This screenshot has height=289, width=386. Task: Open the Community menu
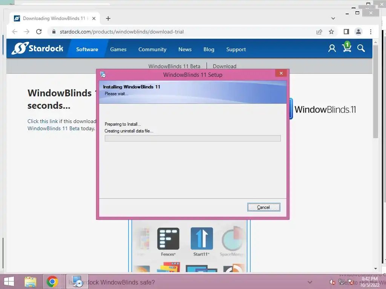(152, 49)
